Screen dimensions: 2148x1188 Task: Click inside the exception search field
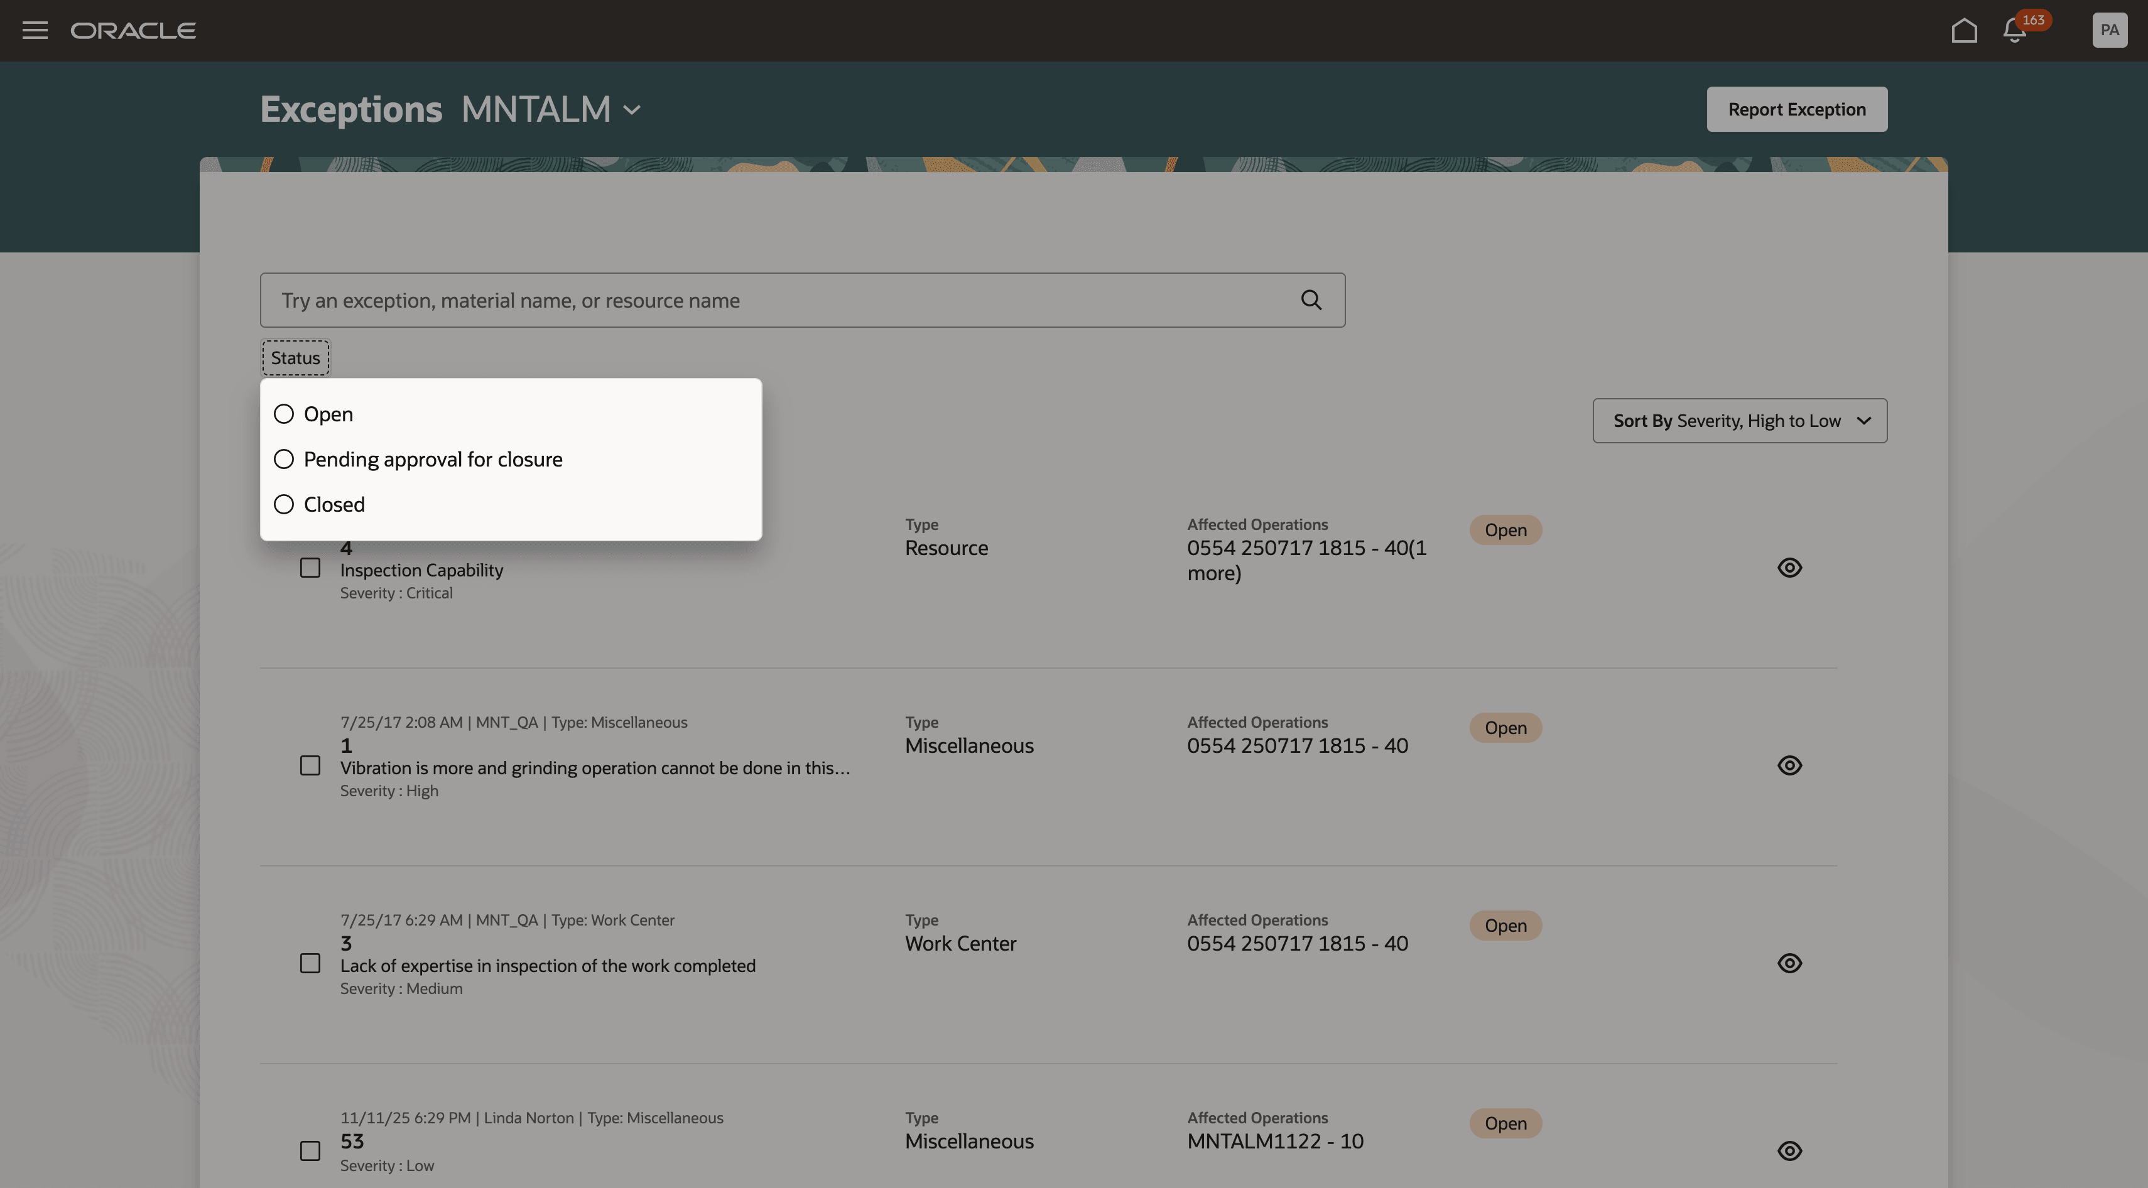click(751, 300)
